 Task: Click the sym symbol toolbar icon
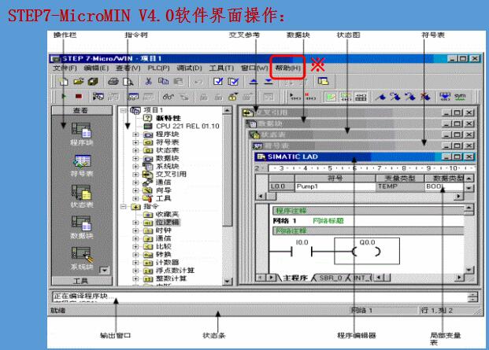460,97
